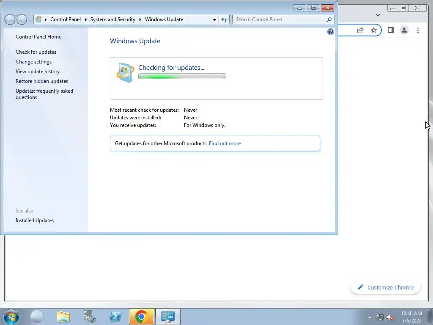
Task: Open the Chrome profile avatar
Action: click(x=404, y=30)
